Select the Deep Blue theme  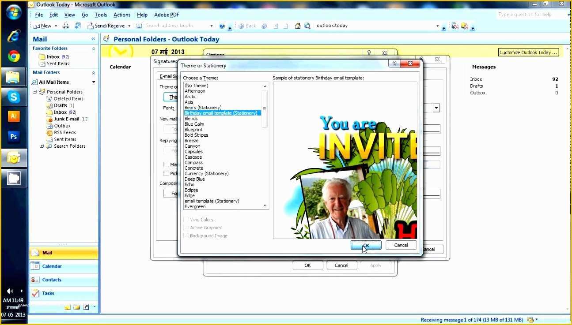click(x=195, y=179)
